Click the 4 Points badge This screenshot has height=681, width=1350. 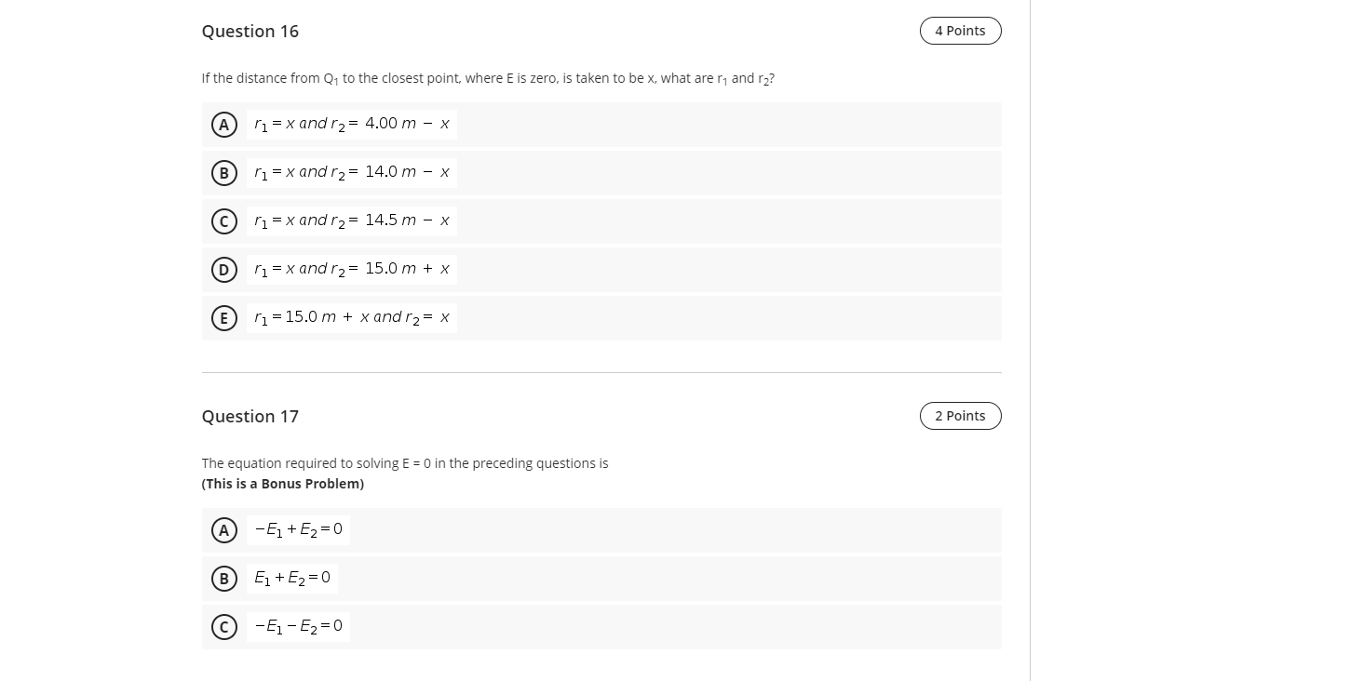(960, 31)
